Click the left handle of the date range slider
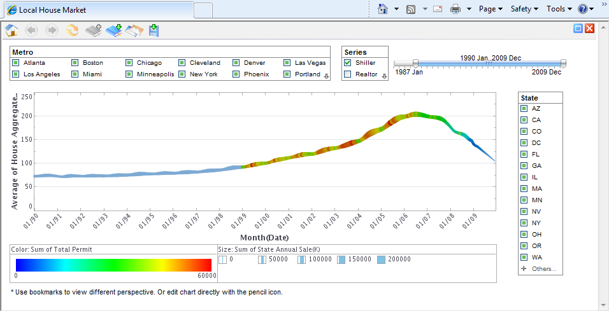Viewport: 609px width, 311px height. pyautogui.click(x=415, y=63)
